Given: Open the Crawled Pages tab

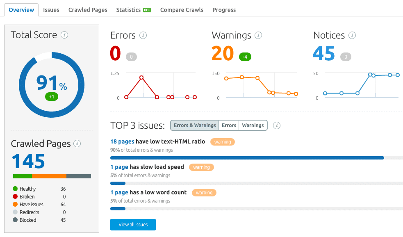Looking at the screenshot, I should tap(88, 10).
